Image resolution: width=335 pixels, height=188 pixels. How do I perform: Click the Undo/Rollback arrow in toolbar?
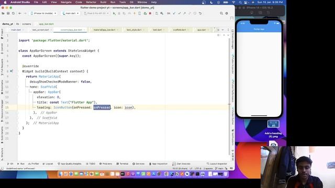pos(200,13)
